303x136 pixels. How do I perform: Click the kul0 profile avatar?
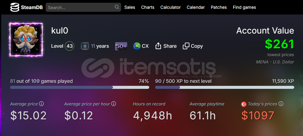point(26,39)
